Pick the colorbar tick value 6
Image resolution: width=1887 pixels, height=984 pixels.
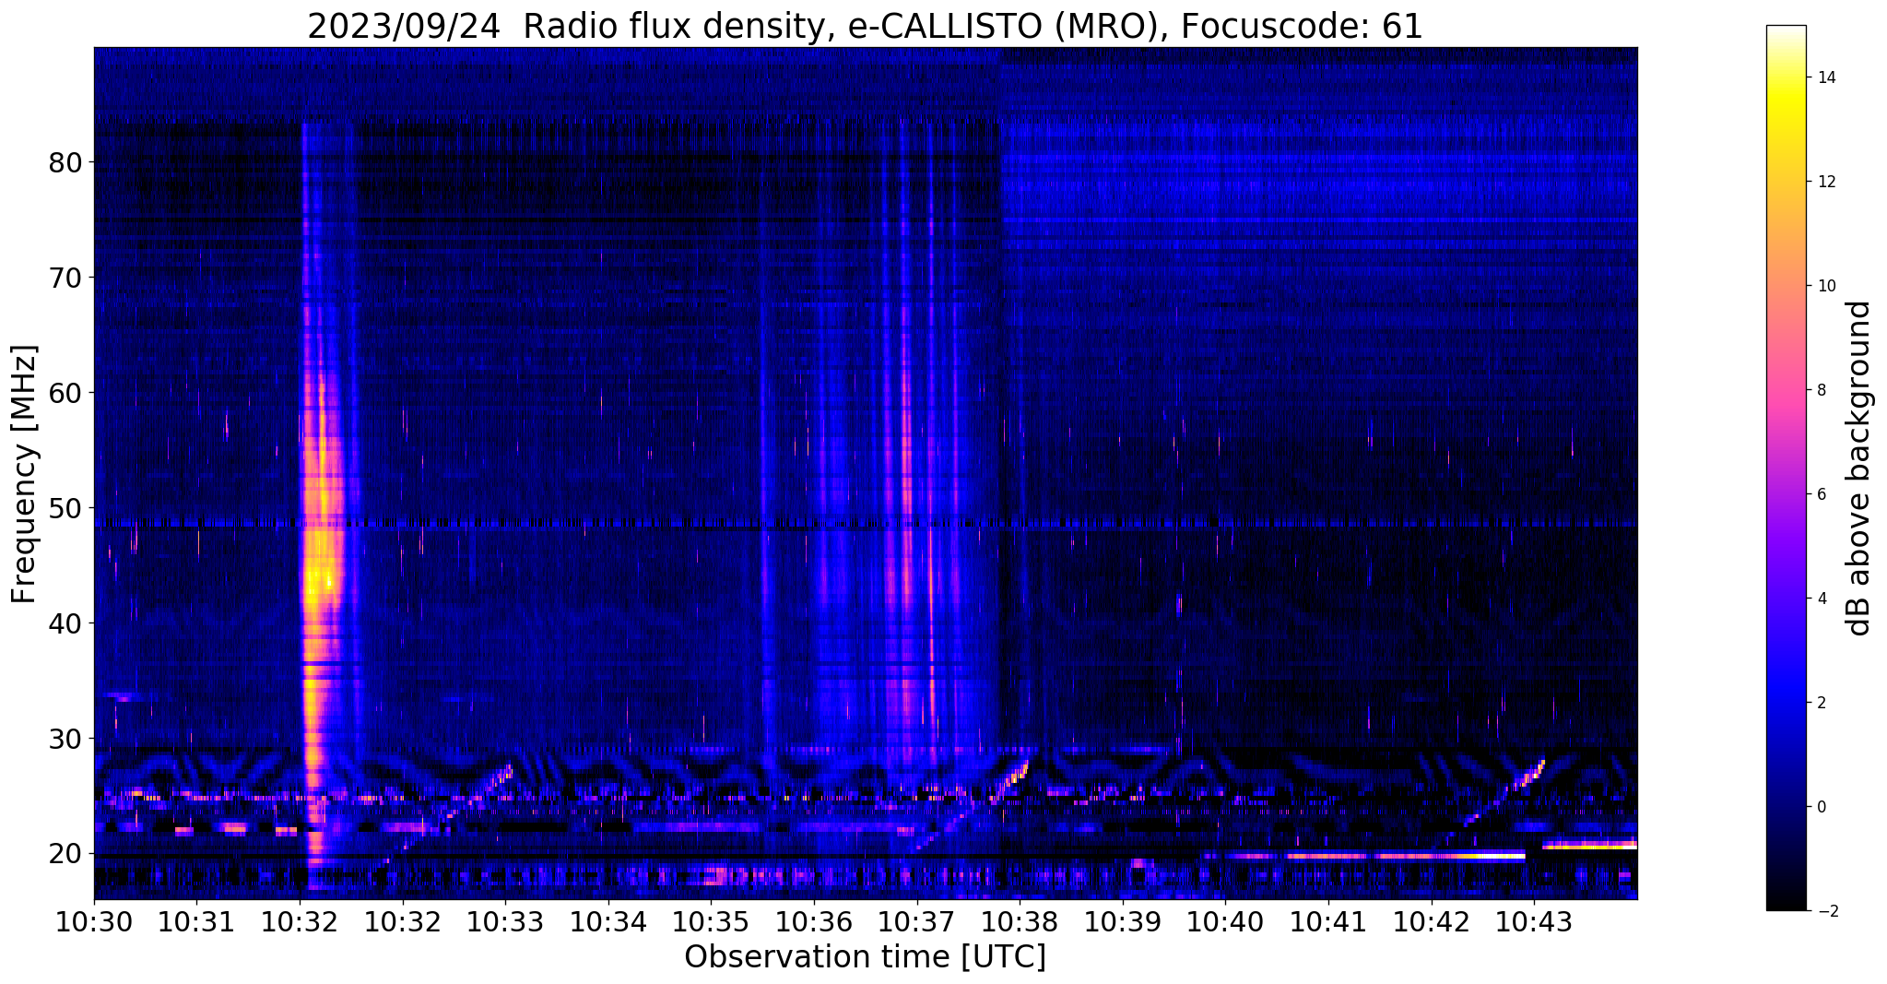(1822, 494)
